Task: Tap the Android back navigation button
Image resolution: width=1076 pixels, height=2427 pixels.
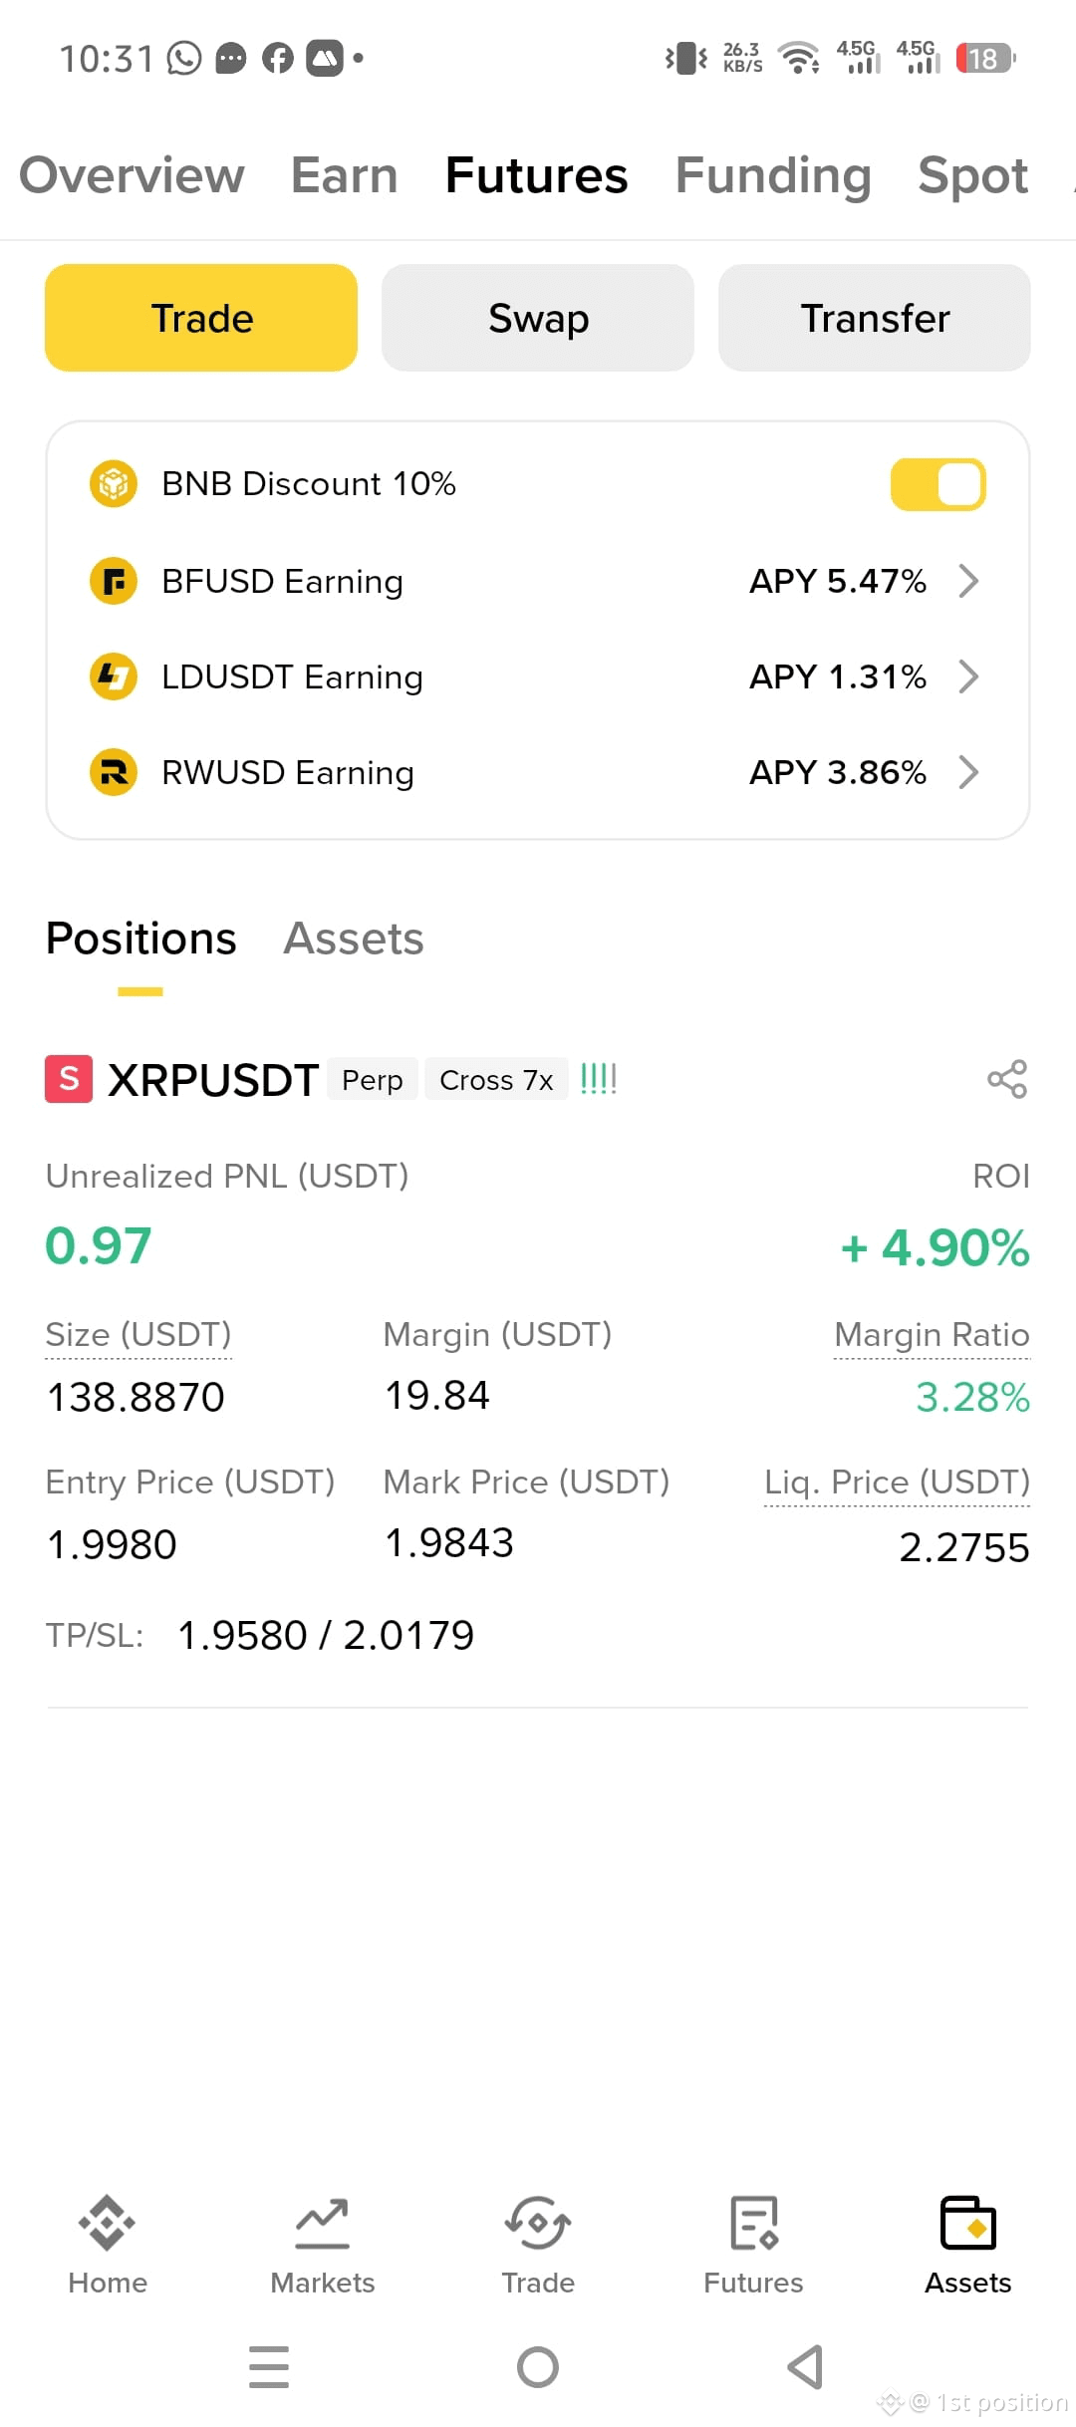Action: (805, 2367)
